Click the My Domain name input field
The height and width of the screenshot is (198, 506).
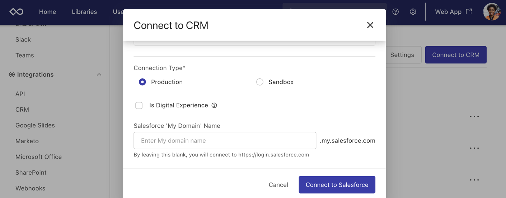tap(225, 141)
